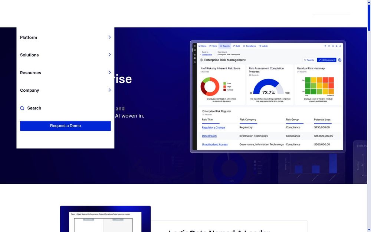Click the Search text label
371x232 pixels.
click(34, 108)
